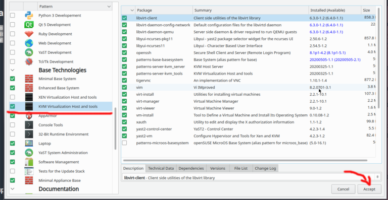
Task: Uncheck the openssh package checkbox
Action: [124, 53]
